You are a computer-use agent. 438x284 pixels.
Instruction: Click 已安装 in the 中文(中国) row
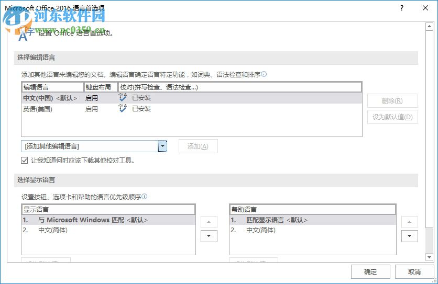[x=141, y=98]
